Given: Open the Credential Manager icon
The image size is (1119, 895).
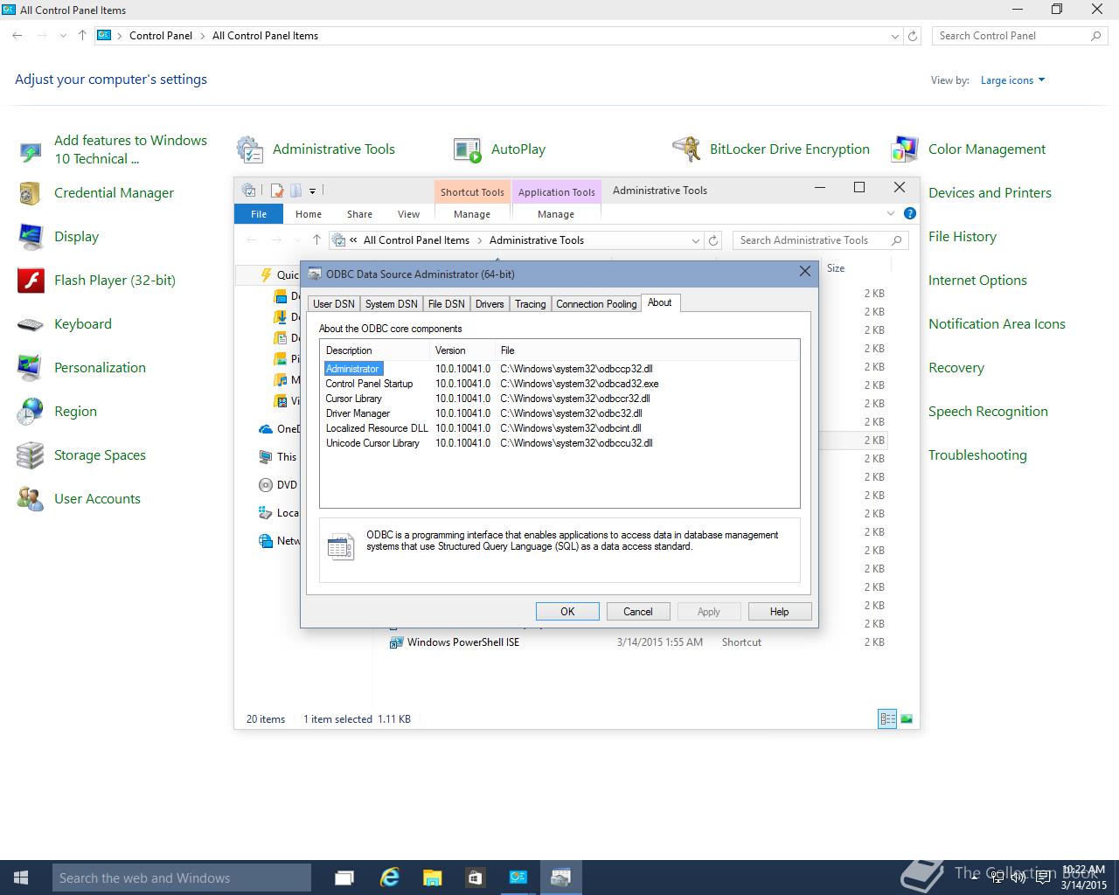Looking at the screenshot, I should [31, 193].
